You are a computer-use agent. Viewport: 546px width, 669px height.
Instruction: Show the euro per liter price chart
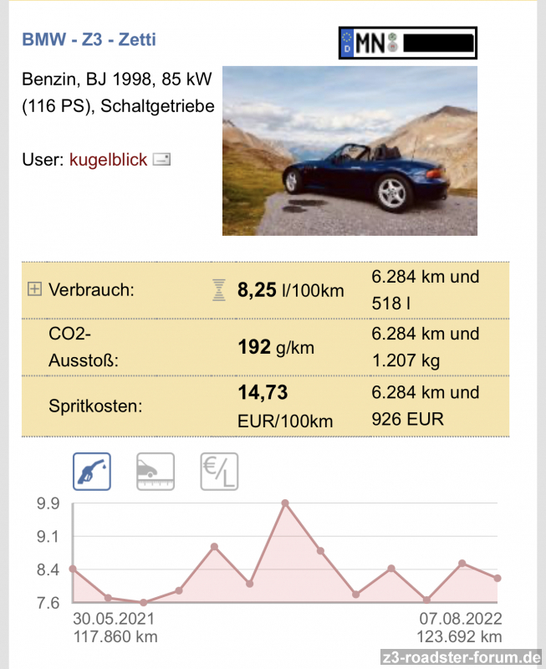(x=219, y=472)
